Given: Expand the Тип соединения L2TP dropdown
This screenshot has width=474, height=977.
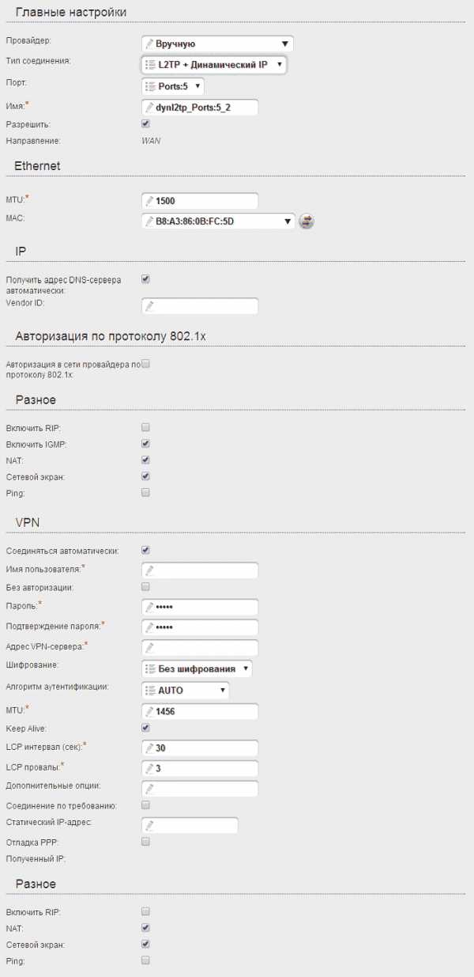Looking at the screenshot, I should point(214,64).
